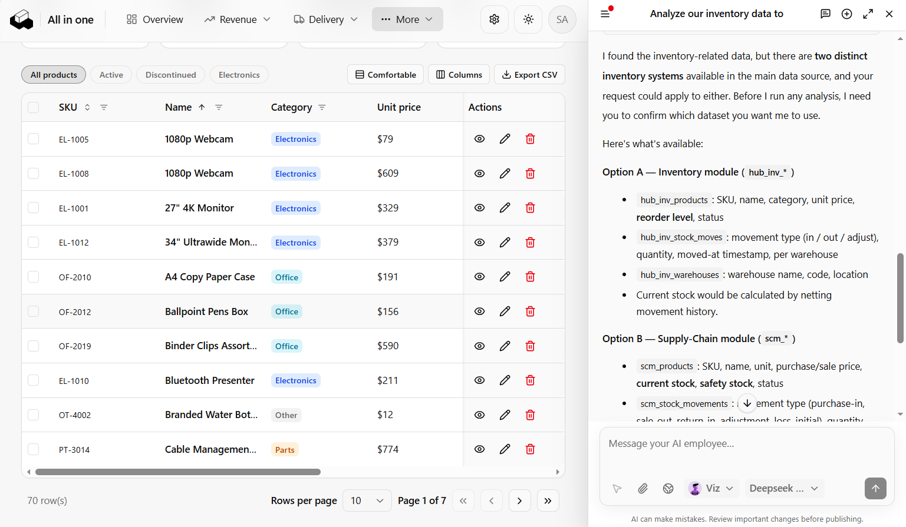The image size is (906, 527).
Task: Edit the A4 Copy Paper Case row
Action: [x=505, y=277]
